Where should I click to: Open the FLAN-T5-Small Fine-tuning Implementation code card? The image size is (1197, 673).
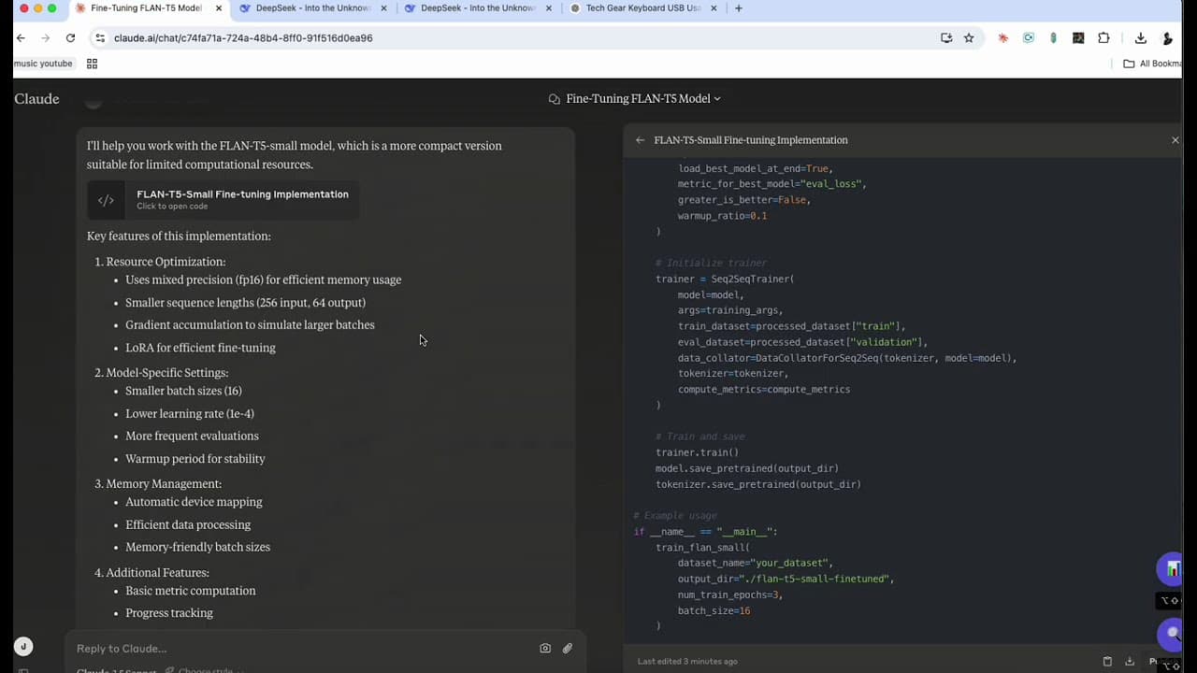pyautogui.click(x=224, y=199)
